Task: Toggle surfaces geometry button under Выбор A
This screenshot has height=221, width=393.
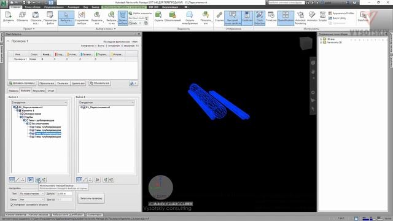Action: pos(12,179)
